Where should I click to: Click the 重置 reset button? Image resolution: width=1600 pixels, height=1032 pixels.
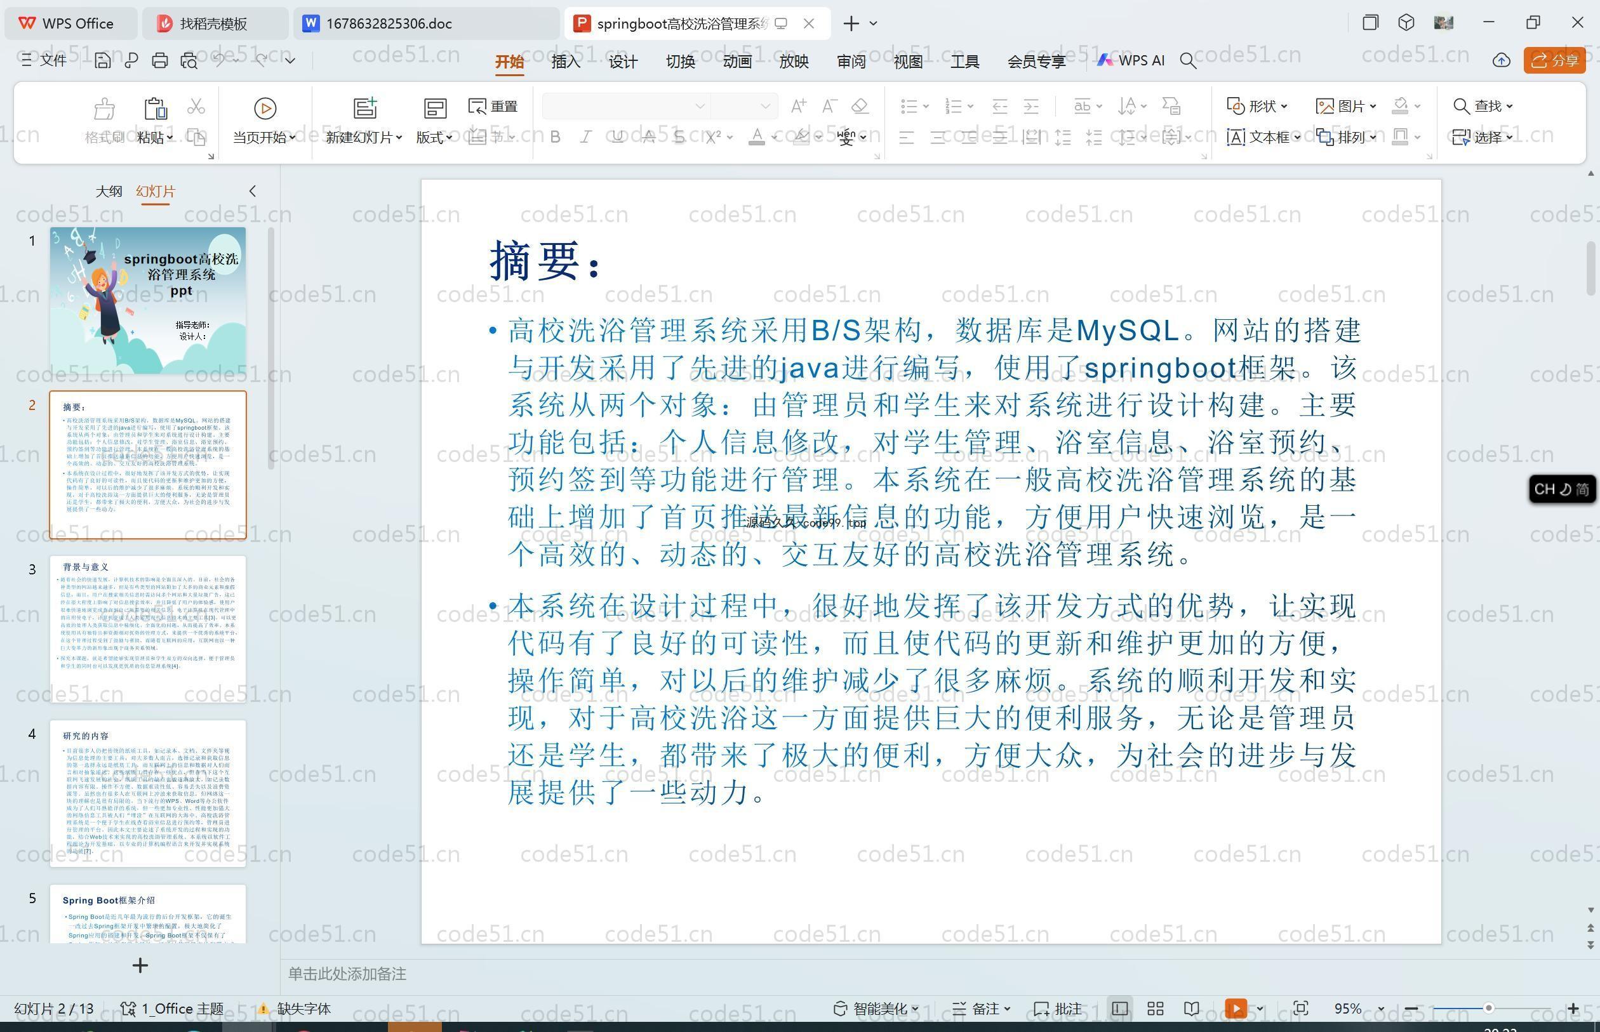(493, 106)
